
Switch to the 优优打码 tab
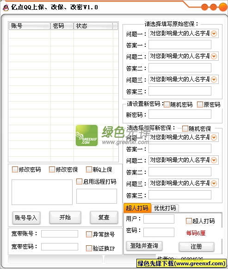(x=165, y=208)
